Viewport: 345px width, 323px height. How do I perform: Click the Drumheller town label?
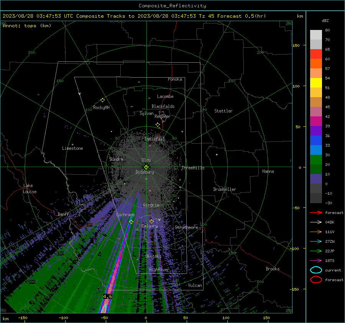225,189
